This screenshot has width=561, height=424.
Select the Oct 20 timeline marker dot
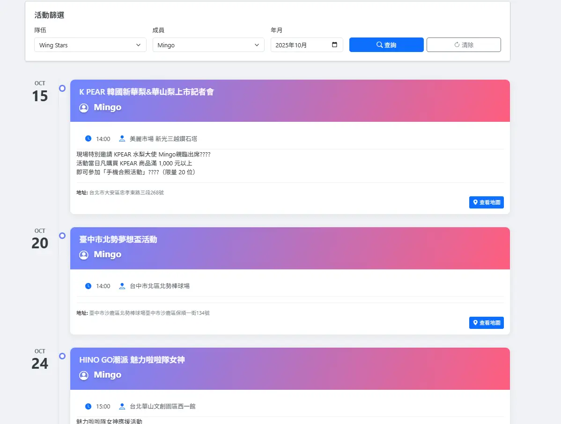tap(62, 236)
